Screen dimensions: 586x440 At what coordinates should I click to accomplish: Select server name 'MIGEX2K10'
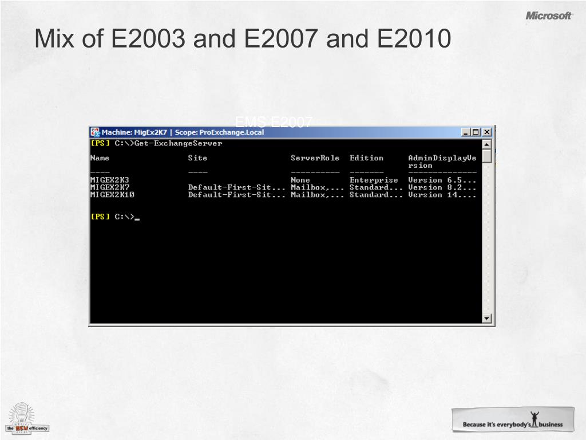[x=113, y=195]
